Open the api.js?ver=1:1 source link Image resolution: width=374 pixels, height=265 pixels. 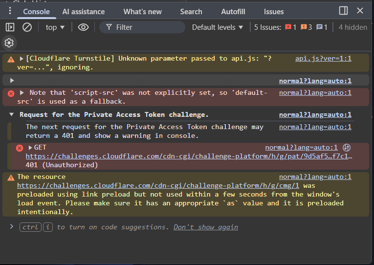tap(323, 58)
